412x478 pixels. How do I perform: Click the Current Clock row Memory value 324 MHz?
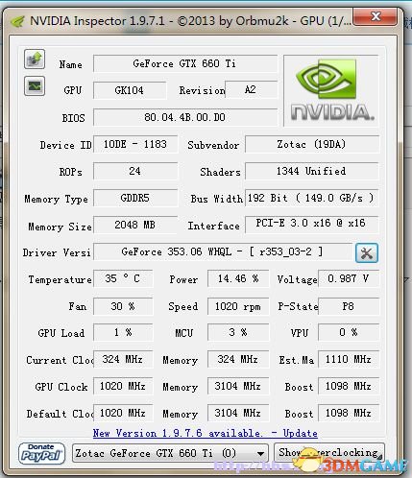[238, 359]
